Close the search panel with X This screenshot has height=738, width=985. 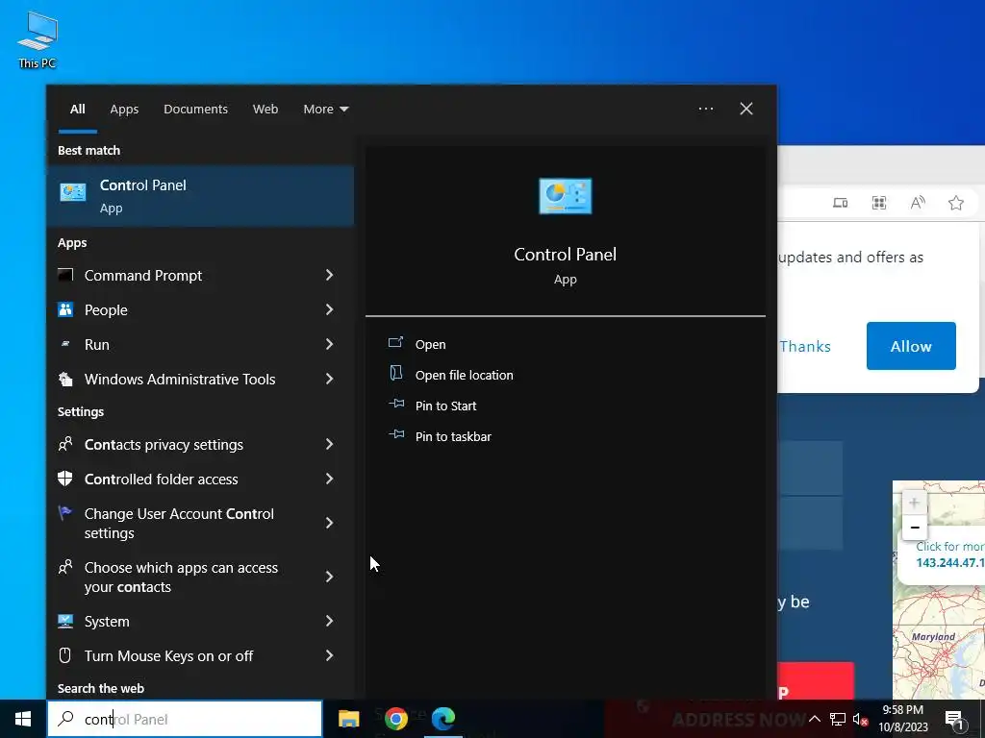pos(745,109)
